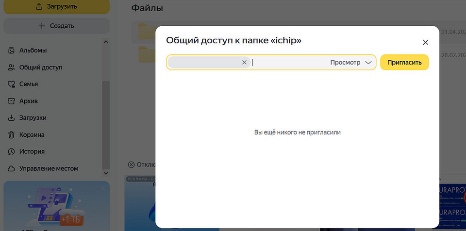Click the Семья heart icon

[x=12, y=84]
